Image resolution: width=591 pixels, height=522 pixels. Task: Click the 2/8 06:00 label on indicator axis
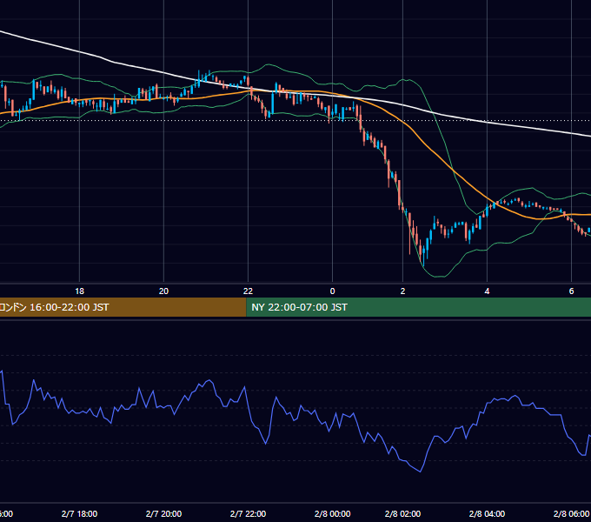(x=571, y=513)
